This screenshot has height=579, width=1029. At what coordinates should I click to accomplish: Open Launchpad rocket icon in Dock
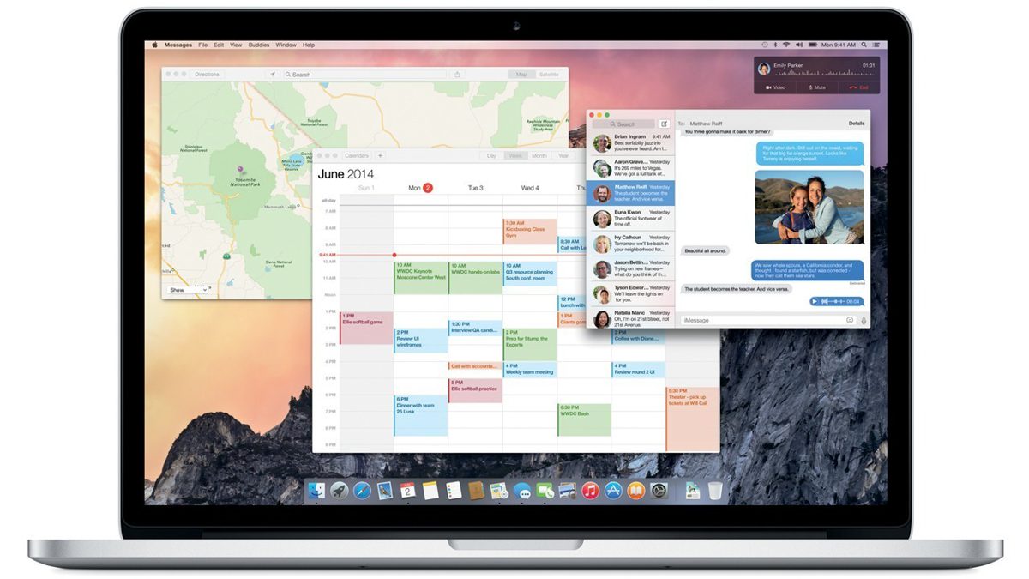[x=340, y=491]
